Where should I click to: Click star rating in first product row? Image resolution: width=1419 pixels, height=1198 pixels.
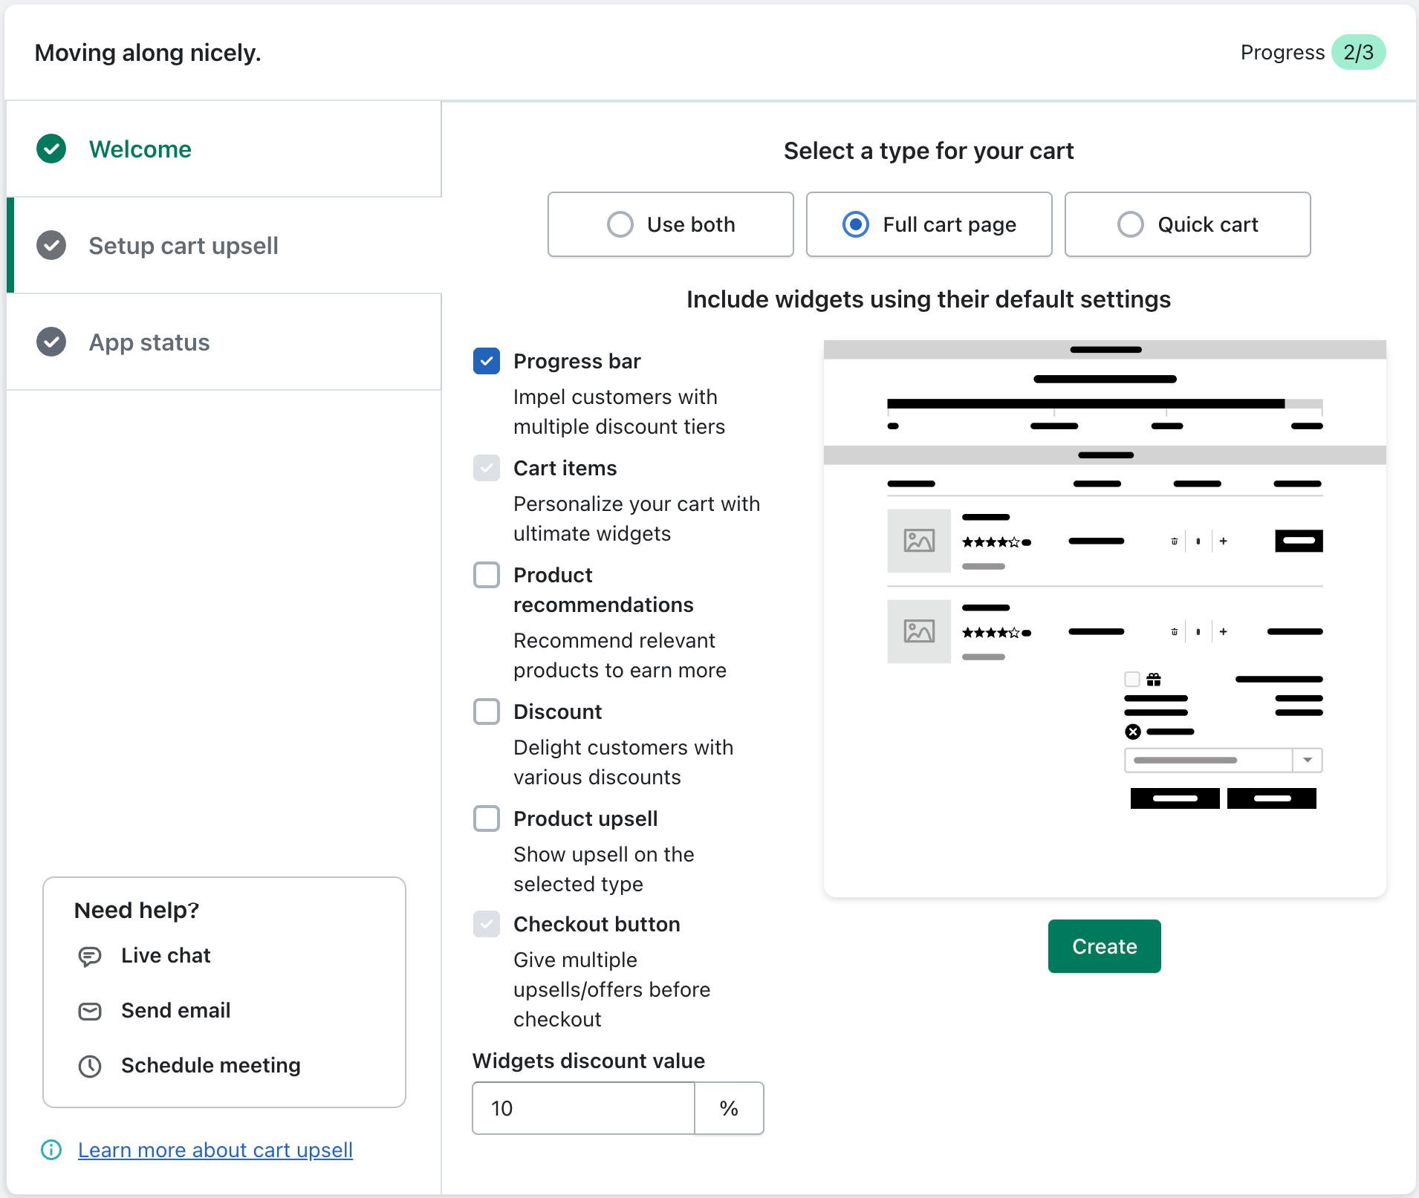[996, 542]
